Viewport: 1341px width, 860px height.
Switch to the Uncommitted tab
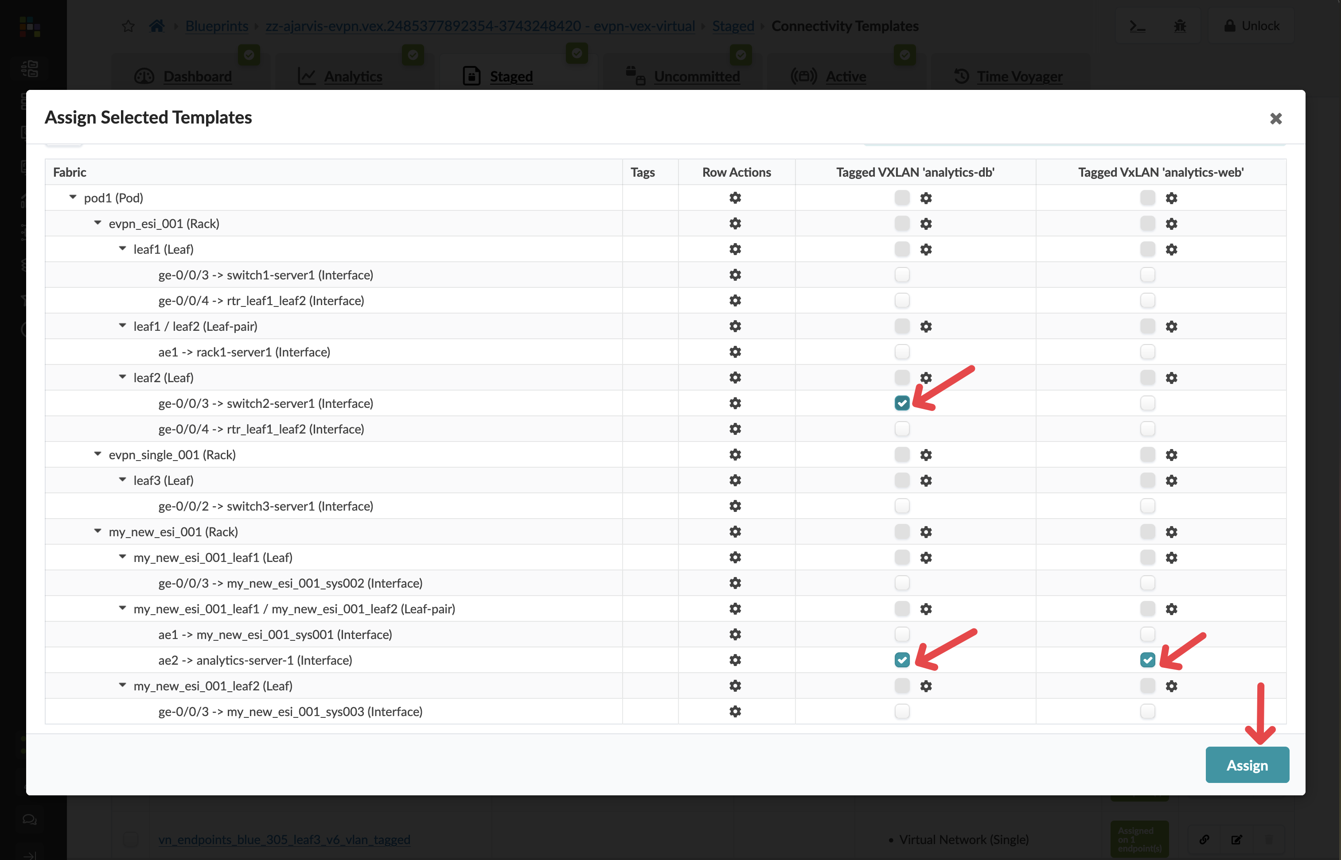(697, 77)
